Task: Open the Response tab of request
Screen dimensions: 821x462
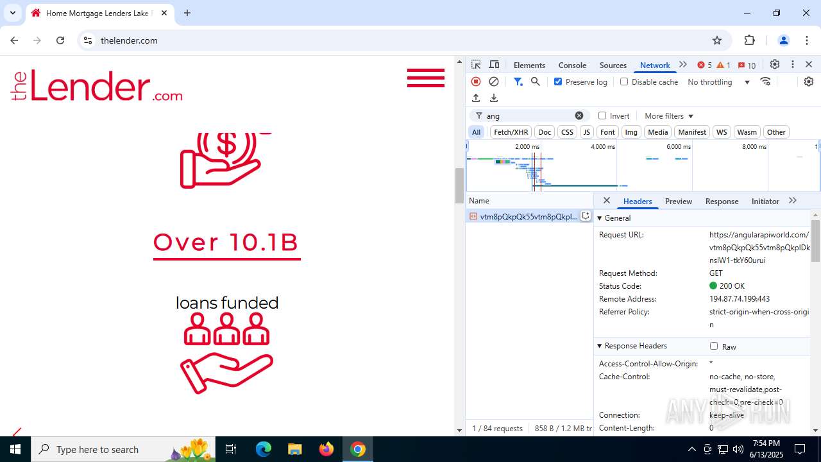Action: tap(722, 201)
